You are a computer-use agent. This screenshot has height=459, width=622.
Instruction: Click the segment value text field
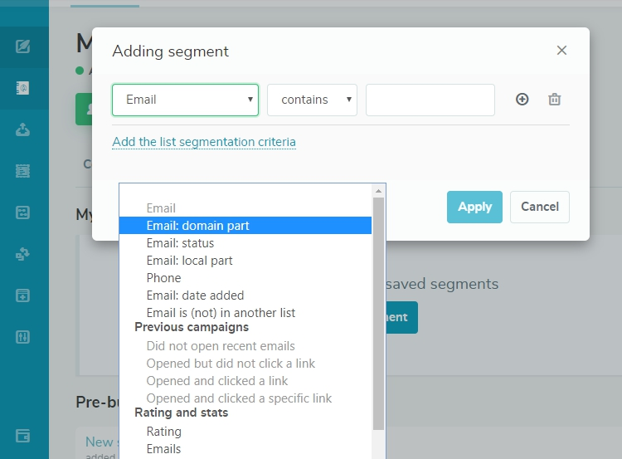(x=430, y=100)
